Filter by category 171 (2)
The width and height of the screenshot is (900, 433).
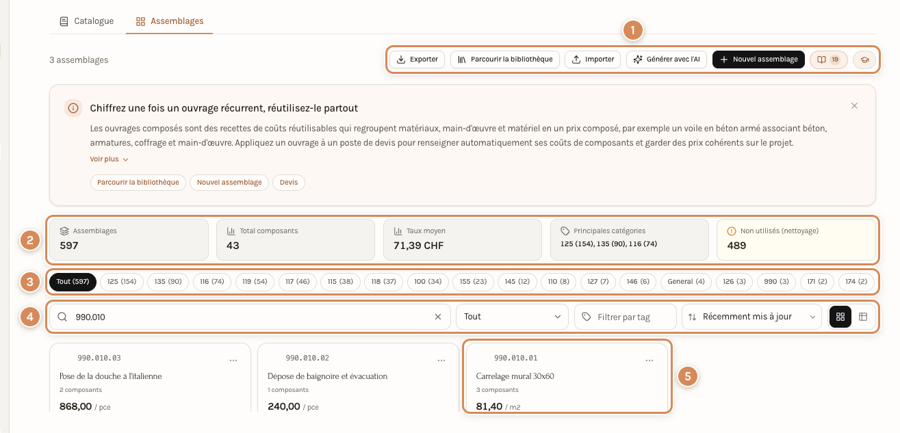(x=817, y=282)
